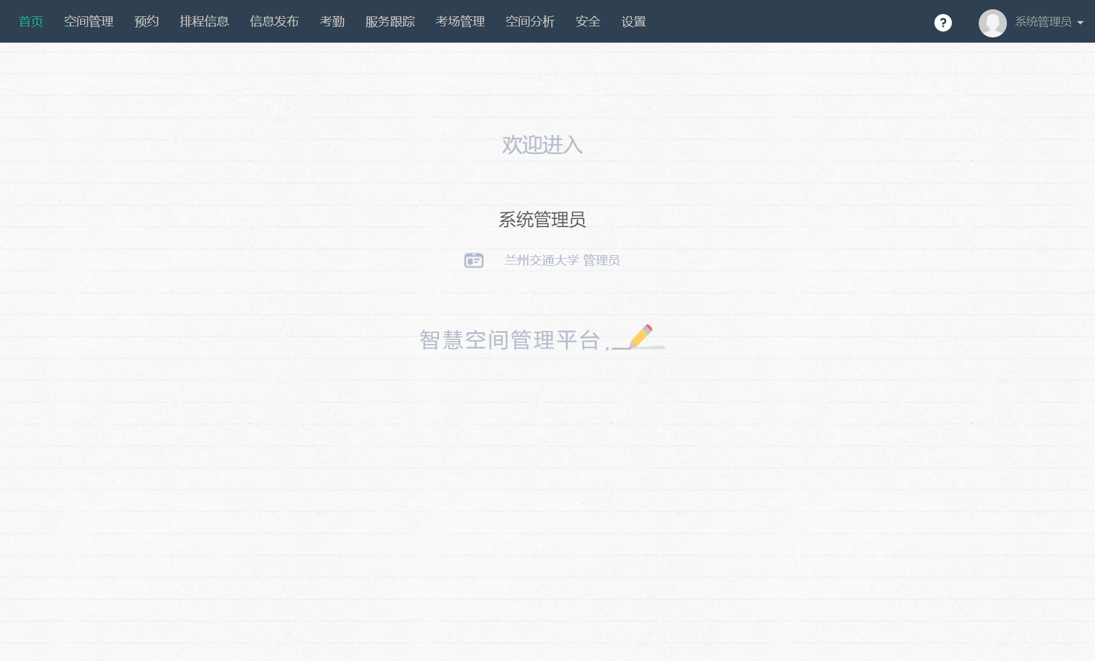Click the centered 系统管理员 heading
The height and width of the screenshot is (661, 1095).
click(542, 220)
